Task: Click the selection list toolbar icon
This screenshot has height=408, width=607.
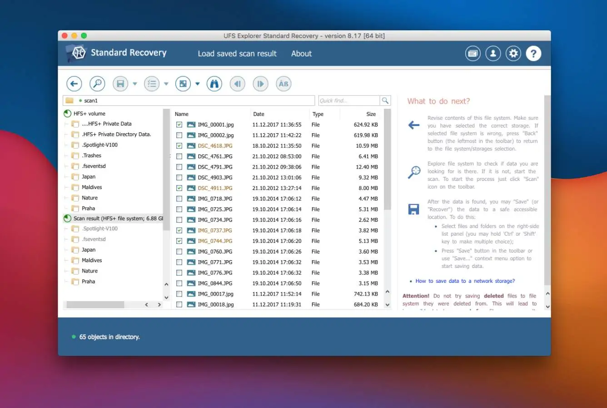Action: click(x=152, y=84)
